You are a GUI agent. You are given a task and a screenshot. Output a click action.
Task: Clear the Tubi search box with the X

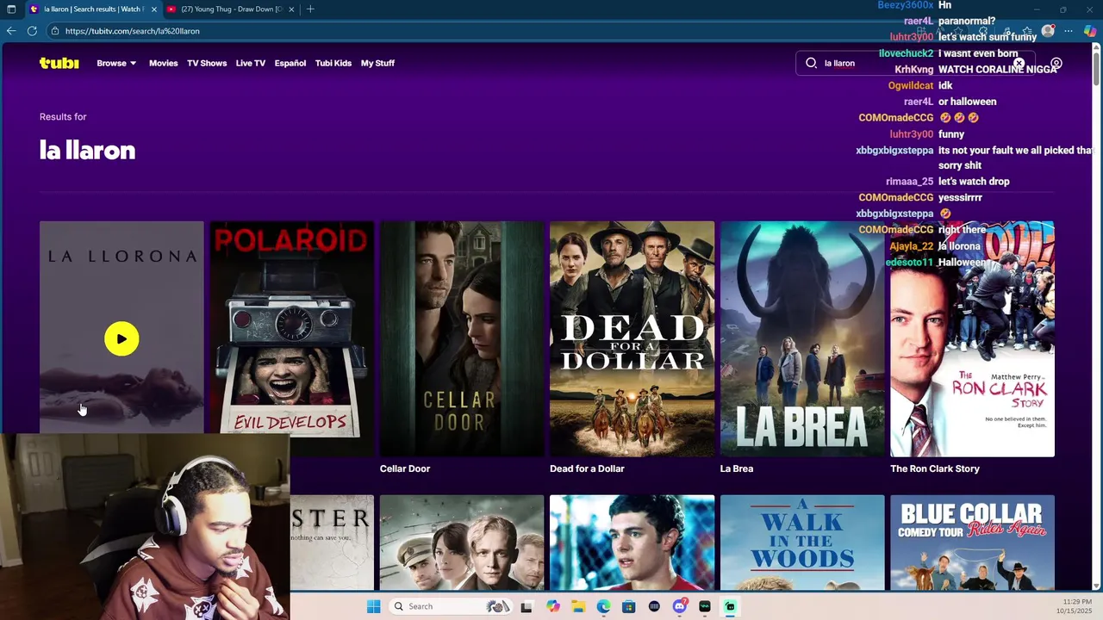1019,63
